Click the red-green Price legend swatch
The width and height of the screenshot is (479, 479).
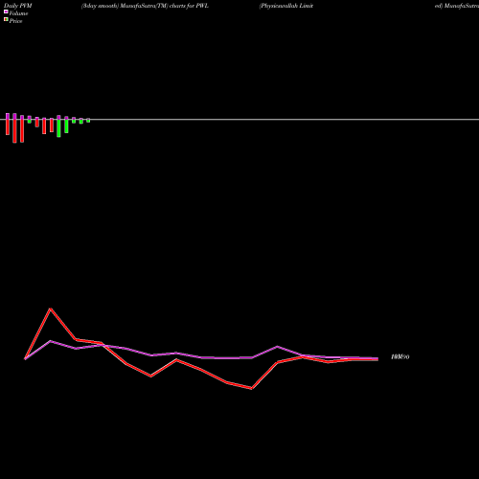point(6,19)
